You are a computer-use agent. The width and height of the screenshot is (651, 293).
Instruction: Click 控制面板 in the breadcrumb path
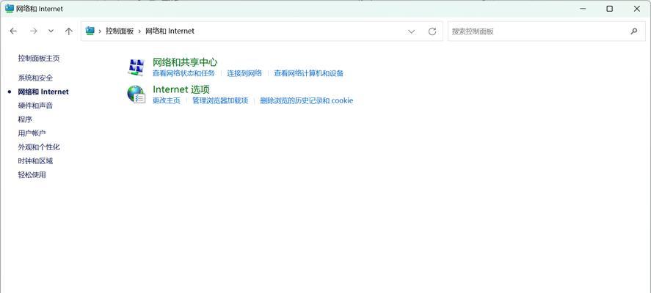(x=120, y=31)
